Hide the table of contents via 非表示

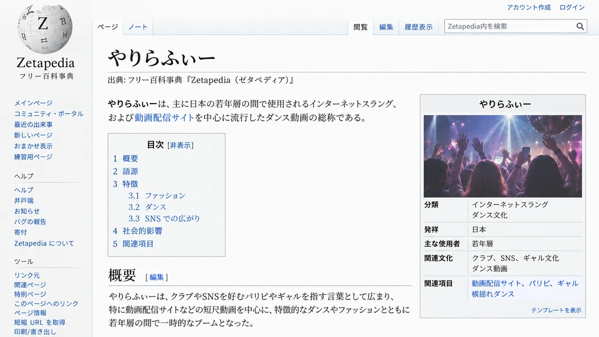(181, 145)
